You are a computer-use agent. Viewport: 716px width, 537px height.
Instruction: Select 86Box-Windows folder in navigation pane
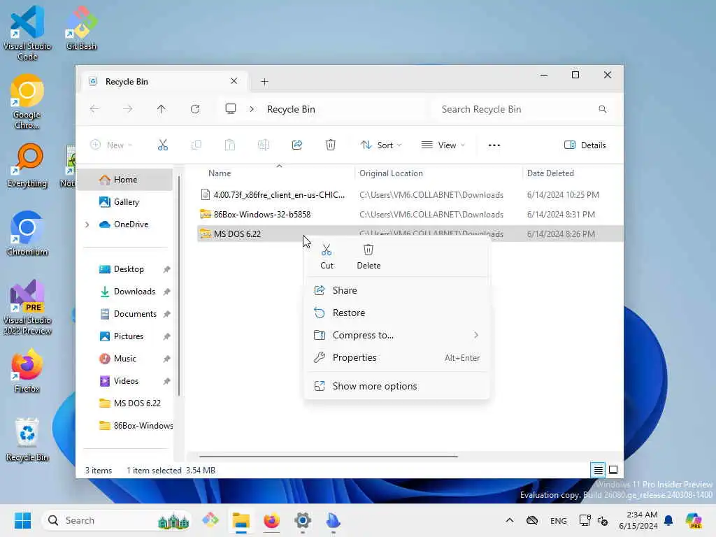pyautogui.click(x=125, y=426)
